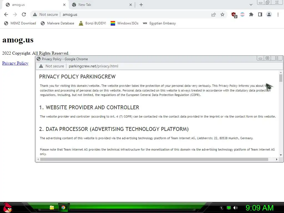The height and width of the screenshot is (213, 284).
Task: Maximize the Privacy Policy popup window
Action: (267, 58)
